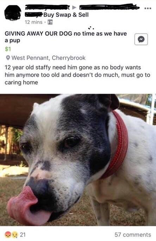Click the redacted group name at top

(x=109, y=7)
